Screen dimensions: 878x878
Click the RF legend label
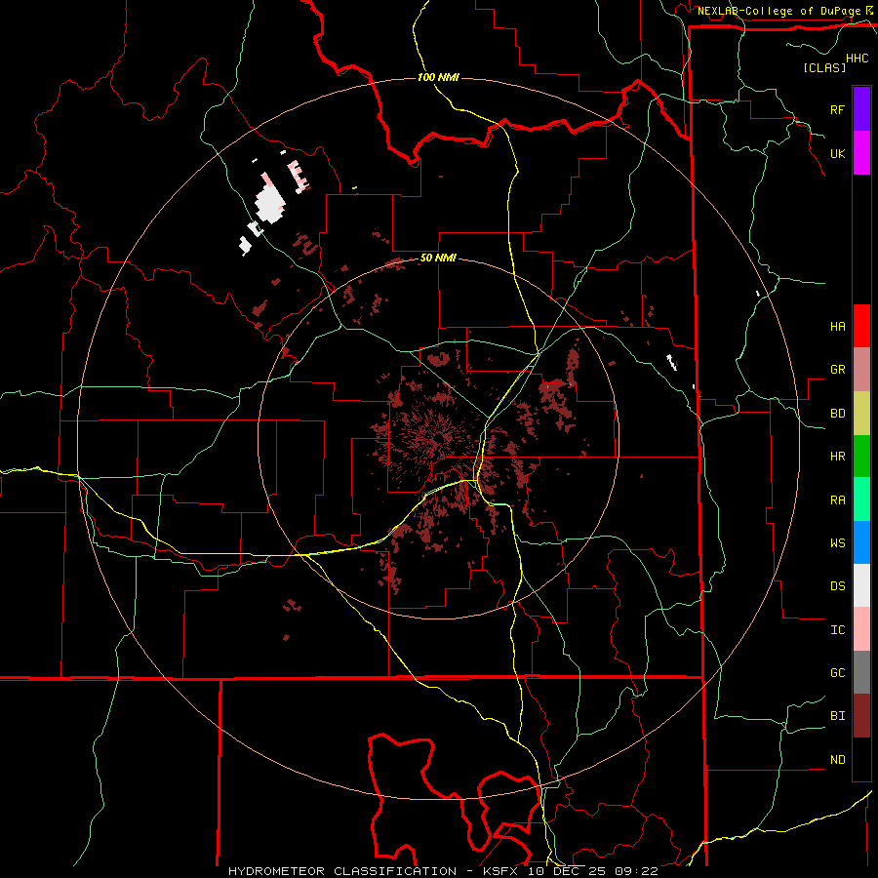837,109
